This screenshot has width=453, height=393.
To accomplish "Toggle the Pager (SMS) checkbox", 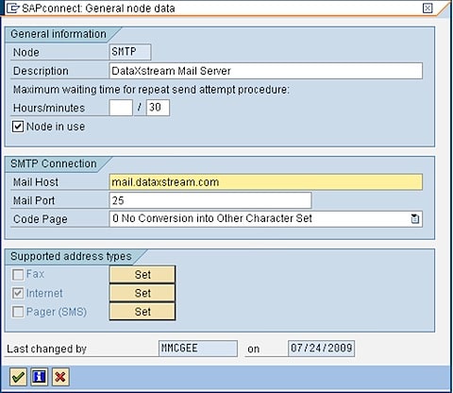I will [x=18, y=312].
